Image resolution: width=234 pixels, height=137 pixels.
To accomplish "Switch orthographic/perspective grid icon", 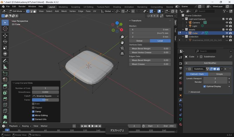I will click(x=122, y=54).
